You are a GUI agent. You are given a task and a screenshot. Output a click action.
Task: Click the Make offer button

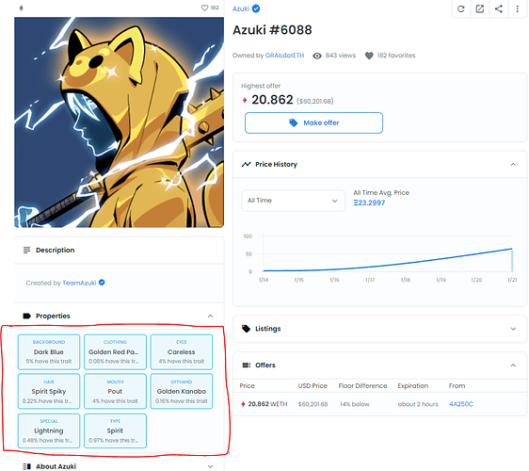click(313, 122)
